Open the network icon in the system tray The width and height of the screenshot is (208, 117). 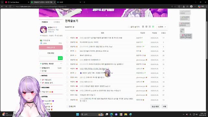(194, 114)
